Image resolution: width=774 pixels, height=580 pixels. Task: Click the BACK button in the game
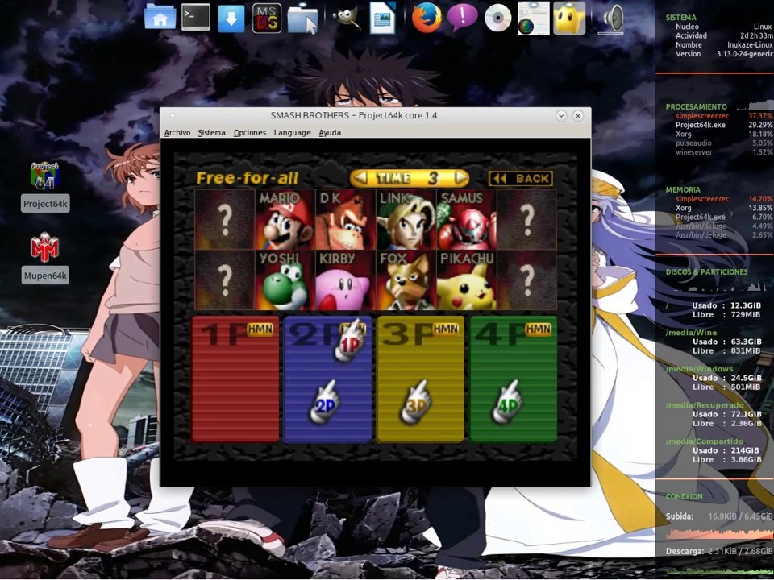click(x=521, y=179)
